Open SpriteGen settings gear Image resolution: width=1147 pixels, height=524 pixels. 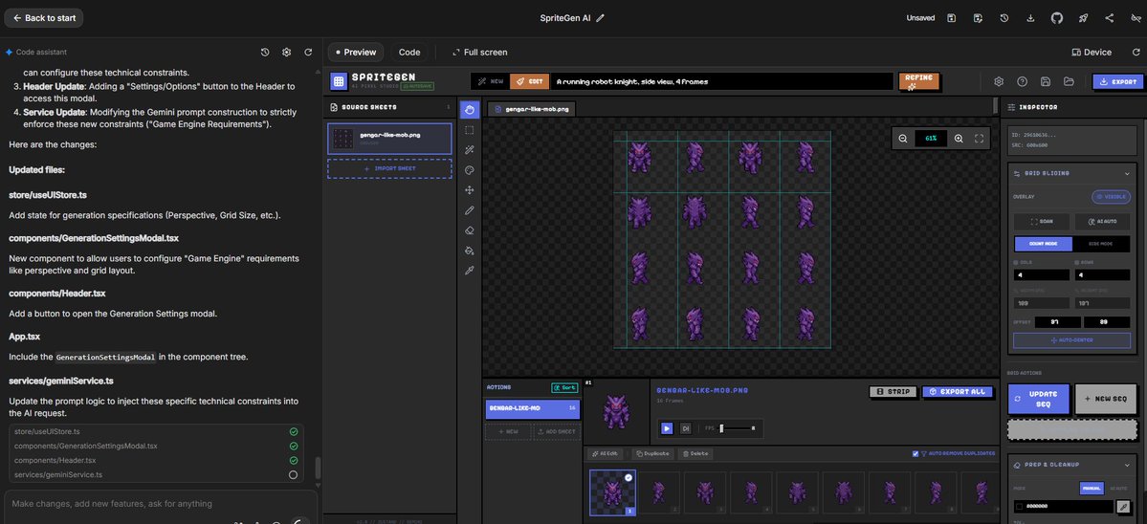click(999, 82)
